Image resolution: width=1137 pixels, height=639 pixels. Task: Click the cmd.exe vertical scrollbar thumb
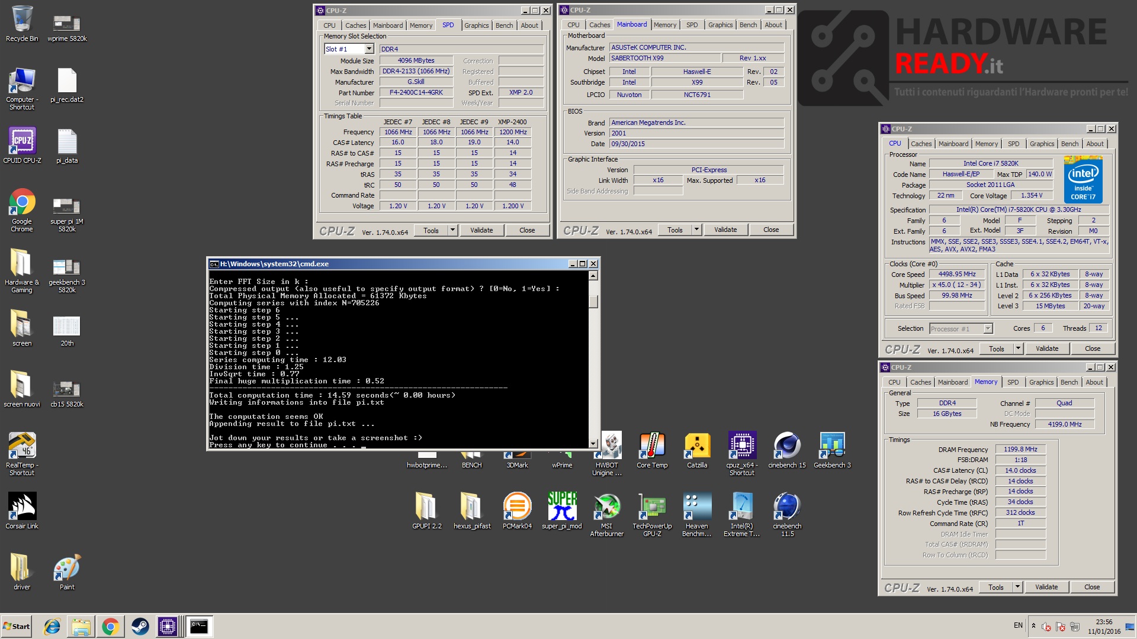pos(593,302)
